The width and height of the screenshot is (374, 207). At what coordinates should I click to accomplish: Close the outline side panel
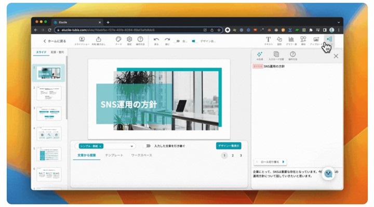336,56
